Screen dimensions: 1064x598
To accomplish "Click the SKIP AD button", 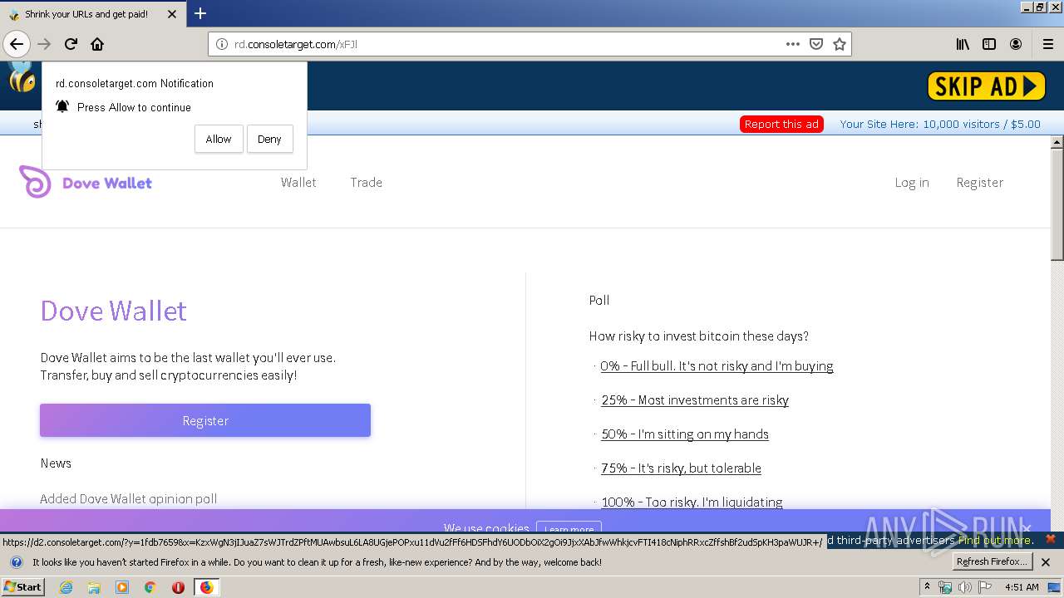I will [986, 86].
